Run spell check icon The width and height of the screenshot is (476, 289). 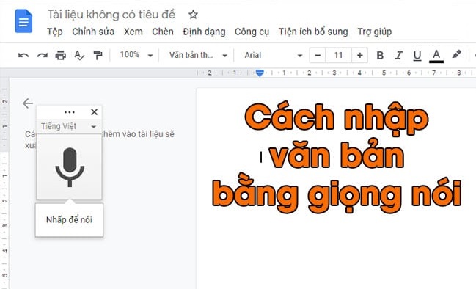[x=79, y=55]
